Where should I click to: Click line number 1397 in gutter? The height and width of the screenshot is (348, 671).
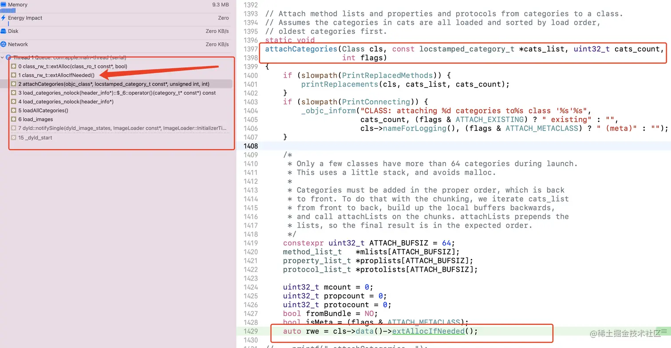(x=251, y=49)
